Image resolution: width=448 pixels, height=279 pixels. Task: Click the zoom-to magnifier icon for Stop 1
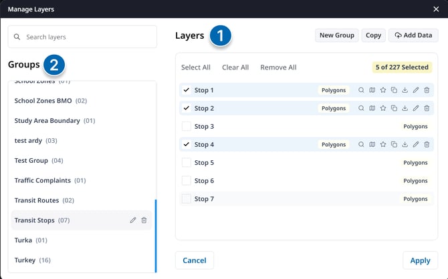click(362, 90)
